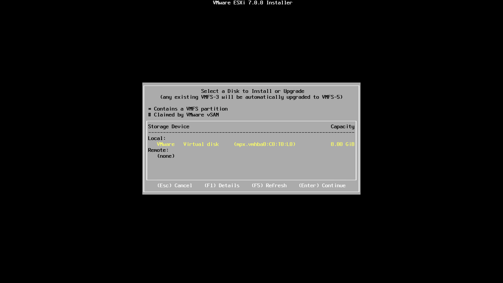Click the Local: section label
Viewport: 503px width, 283px height.
coord(157,138)
